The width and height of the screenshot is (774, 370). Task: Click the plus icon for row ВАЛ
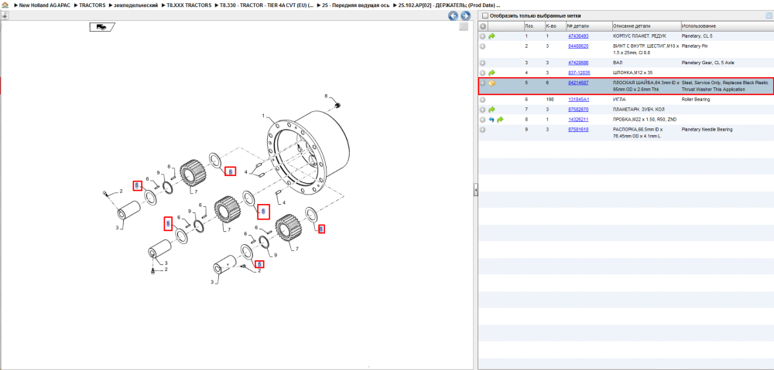click(x=483, y=63)
